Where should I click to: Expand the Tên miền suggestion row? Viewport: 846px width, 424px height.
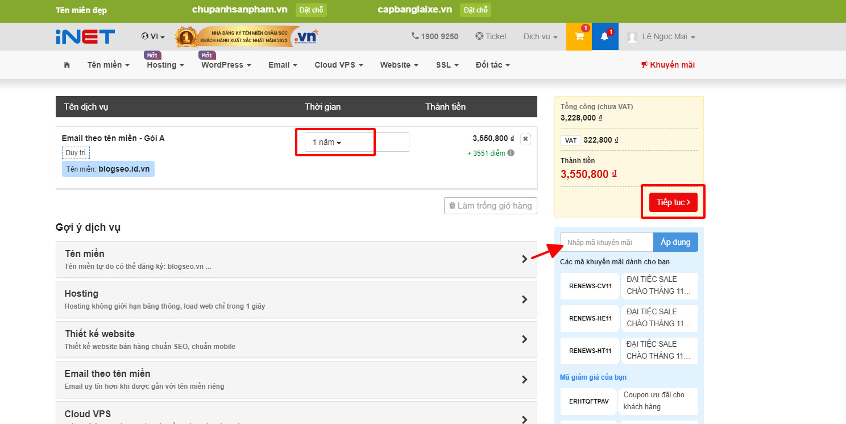296,259
